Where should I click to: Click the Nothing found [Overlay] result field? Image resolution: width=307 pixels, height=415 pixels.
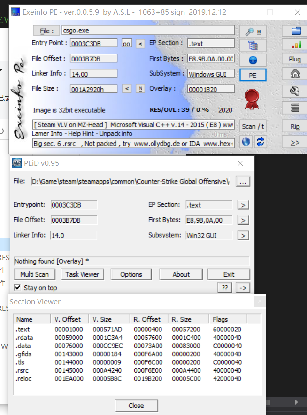[131, 261]
